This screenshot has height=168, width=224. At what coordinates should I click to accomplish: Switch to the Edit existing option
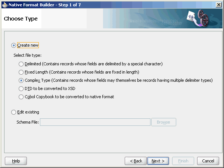coord(14,112)
